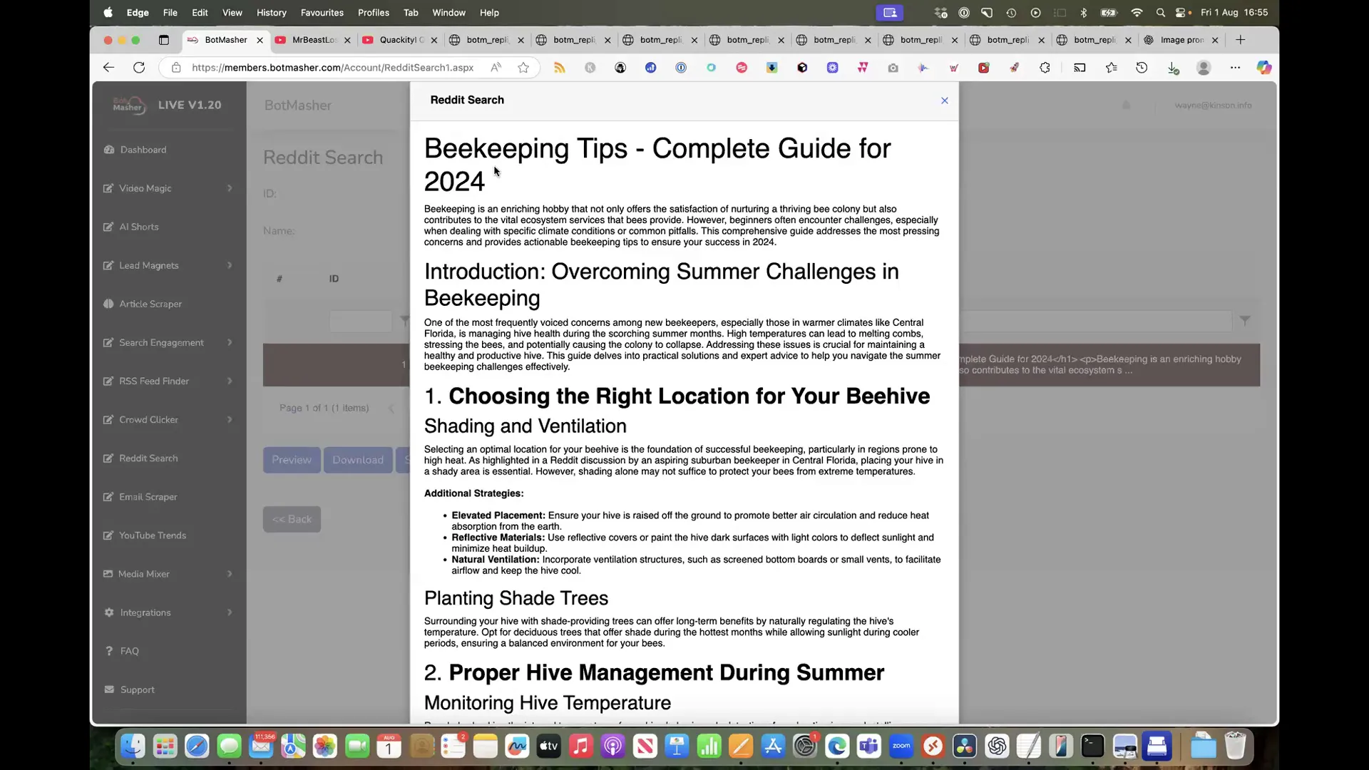Screen dimensions: 1369x770
Task: Open AI Shorts in sidebar
Action: (138, 227)
